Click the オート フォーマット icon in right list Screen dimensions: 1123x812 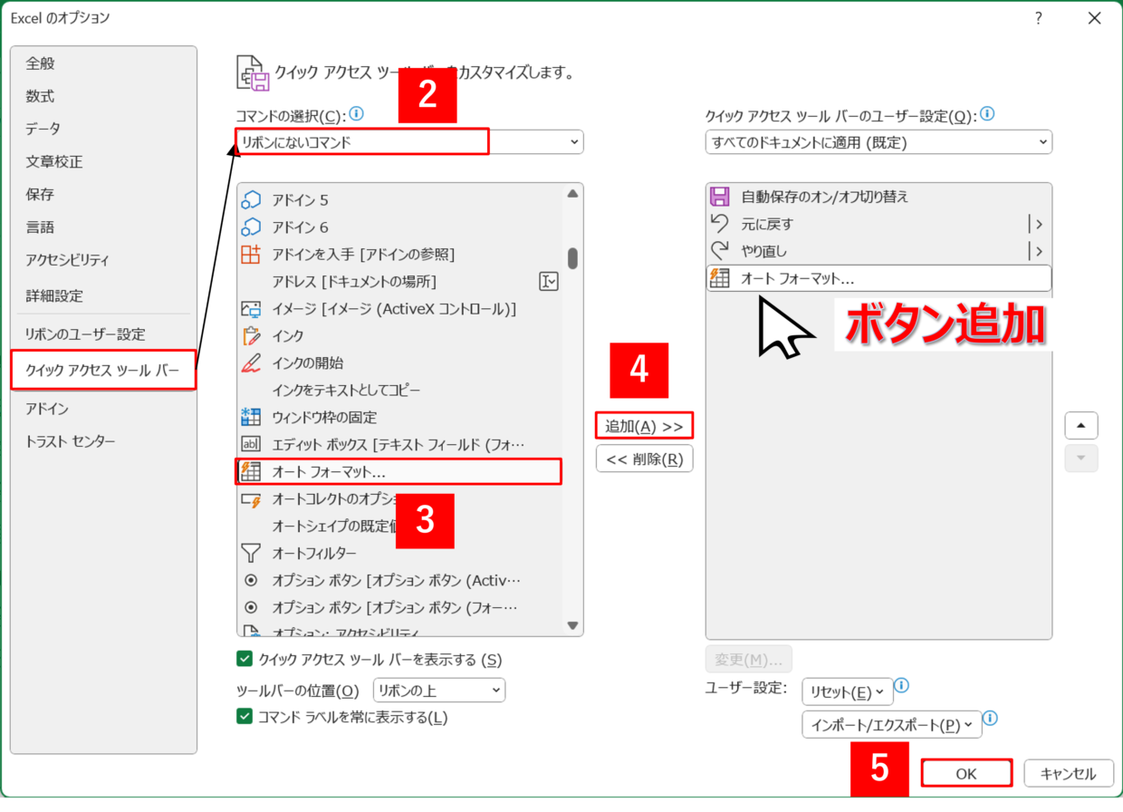720,278
